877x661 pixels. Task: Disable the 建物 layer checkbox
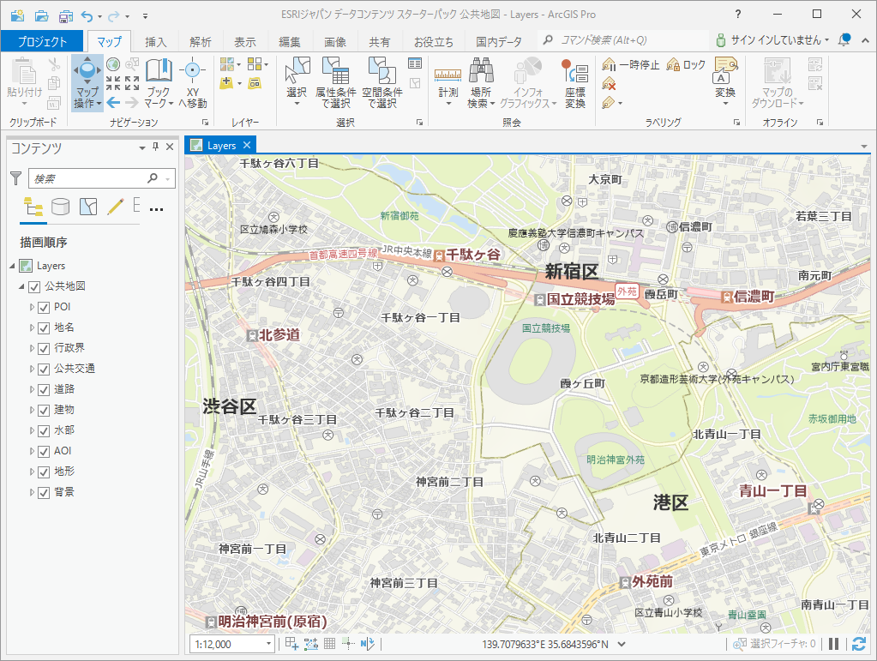[x=44, y=410]
